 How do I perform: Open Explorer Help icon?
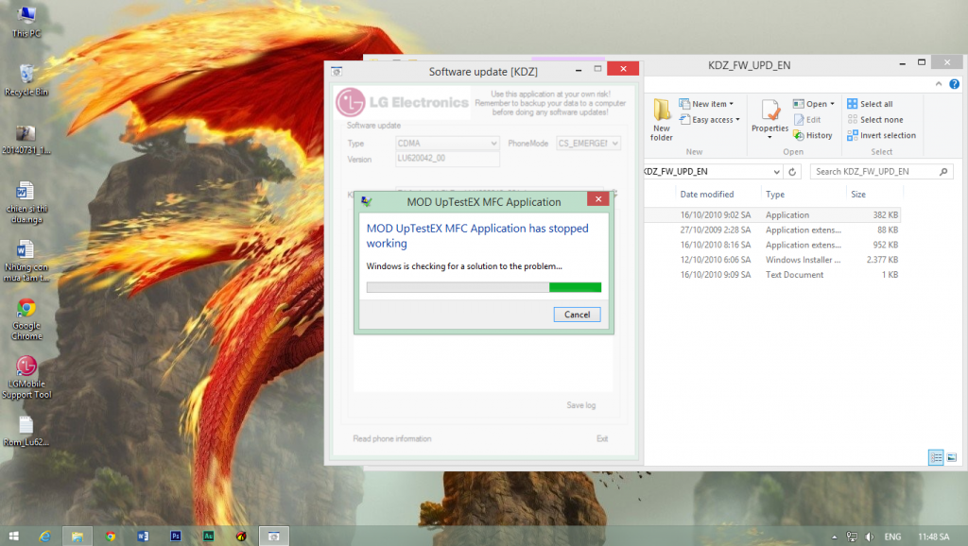click(955, 84)
